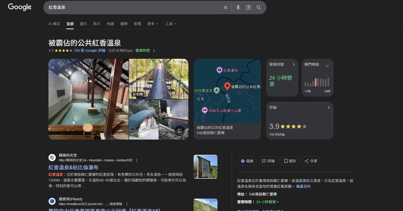Viewport: 403px width, 211px height.
Task: Open the 更多 dropdown menu
Action: [152, 24]
